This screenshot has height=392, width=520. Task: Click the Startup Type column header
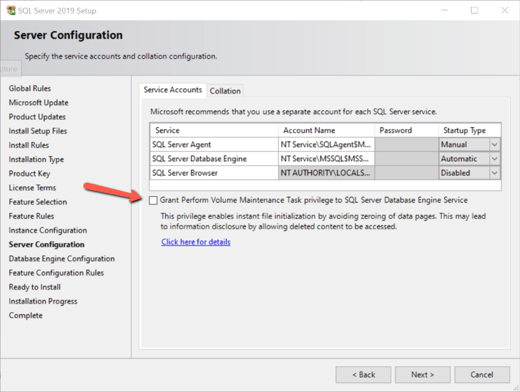[x=470, y=130]
